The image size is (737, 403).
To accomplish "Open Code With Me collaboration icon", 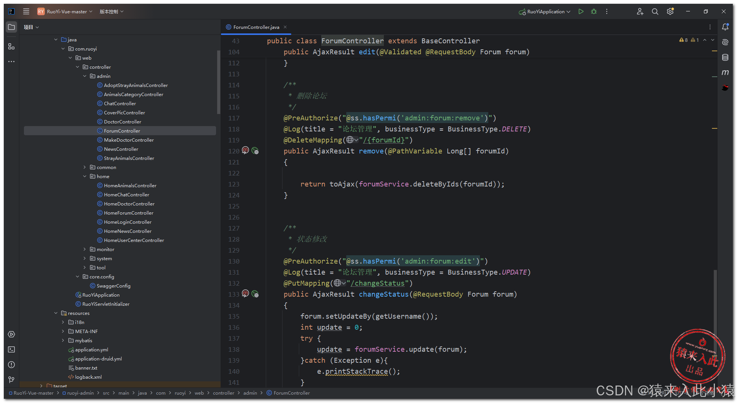I will pyautogui.click(x=640, y=11).
